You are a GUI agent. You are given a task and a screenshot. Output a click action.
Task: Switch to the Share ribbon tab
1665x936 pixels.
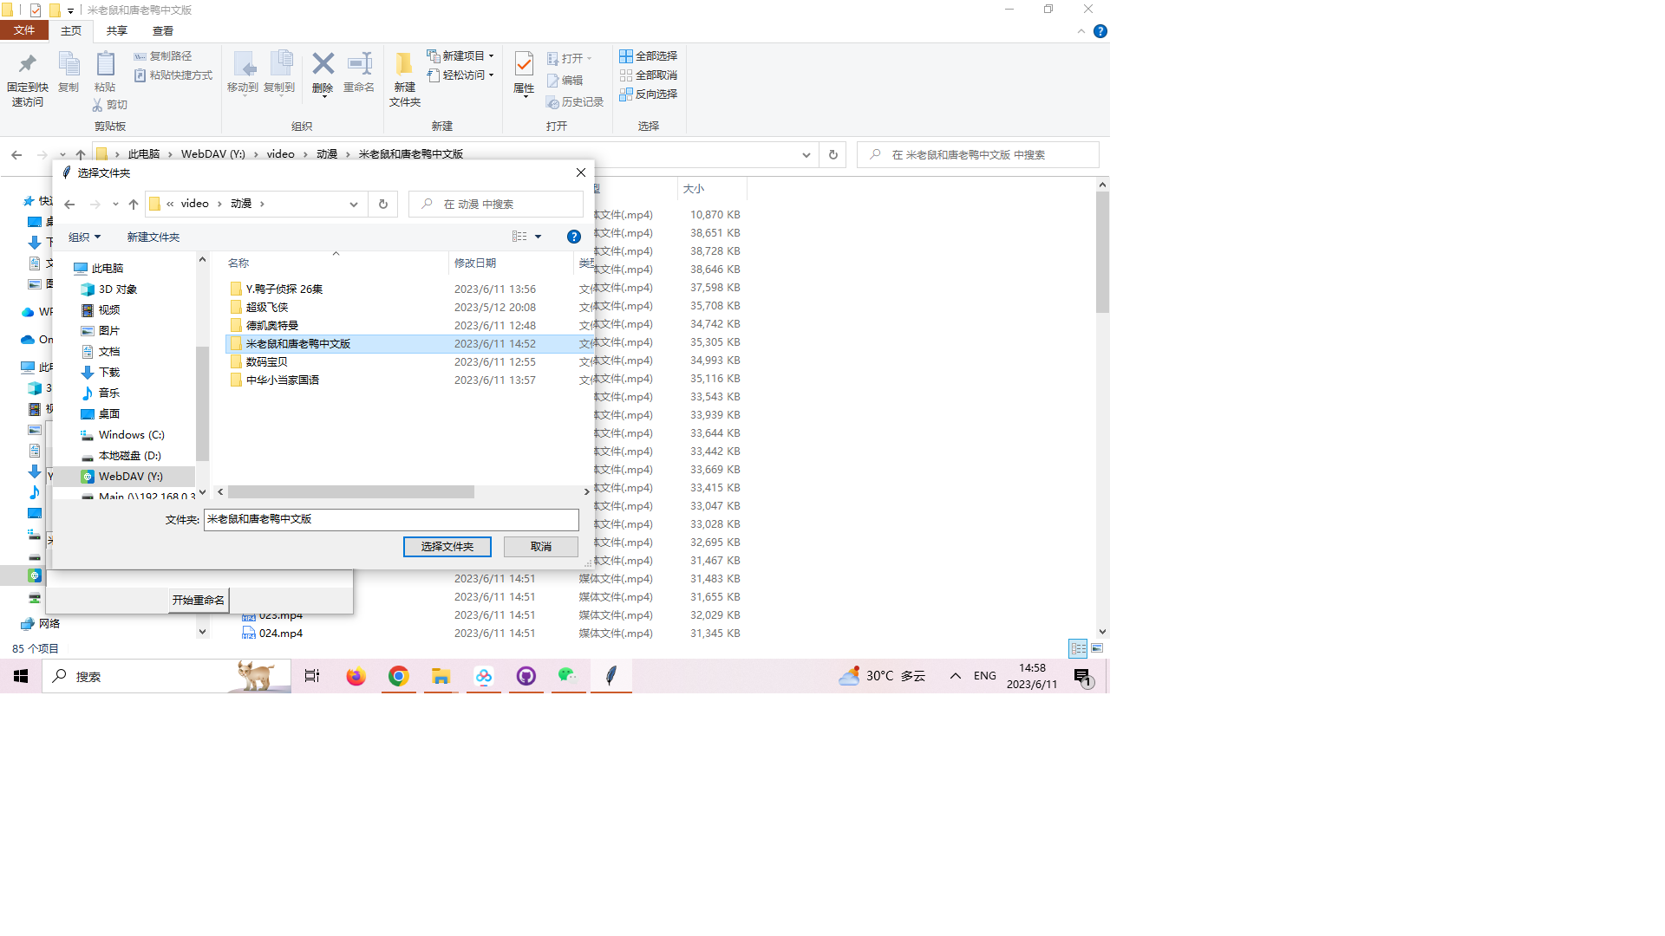[x=116, y=31]
